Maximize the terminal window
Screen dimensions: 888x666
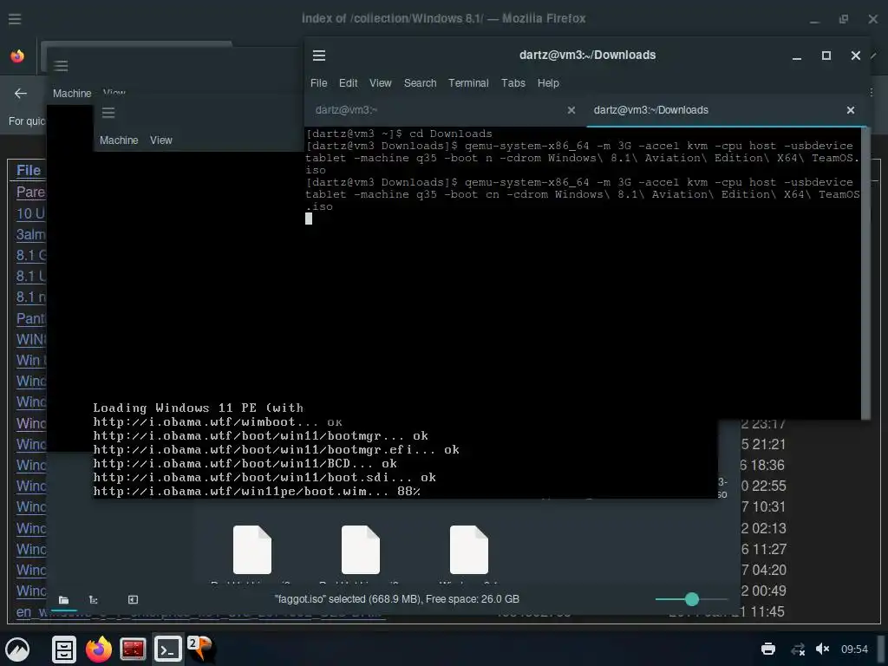point(826,55)
